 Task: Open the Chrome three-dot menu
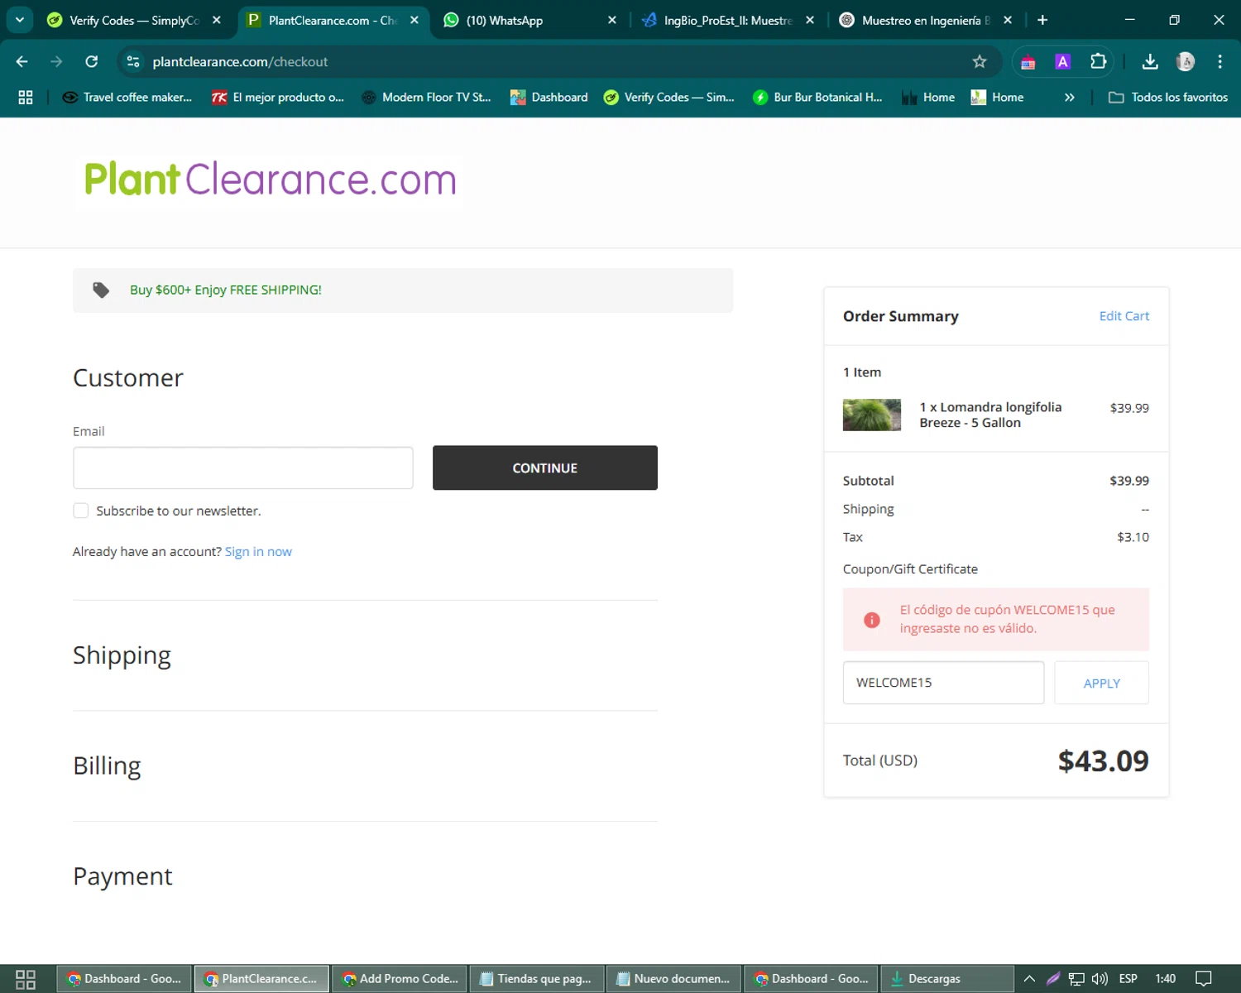click(x=1219, y=61)
